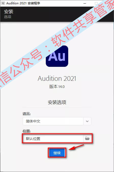
Task: Click the folder browse icon for install location
Action: pyautogui.click(x=87, y=138)
